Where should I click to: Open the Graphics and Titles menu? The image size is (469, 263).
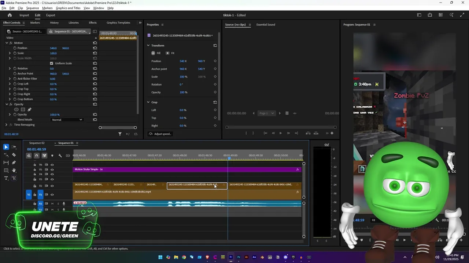pos(68,8)
